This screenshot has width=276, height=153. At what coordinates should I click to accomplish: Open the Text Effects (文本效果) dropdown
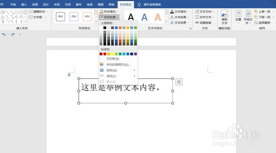(x=179, y=22)
